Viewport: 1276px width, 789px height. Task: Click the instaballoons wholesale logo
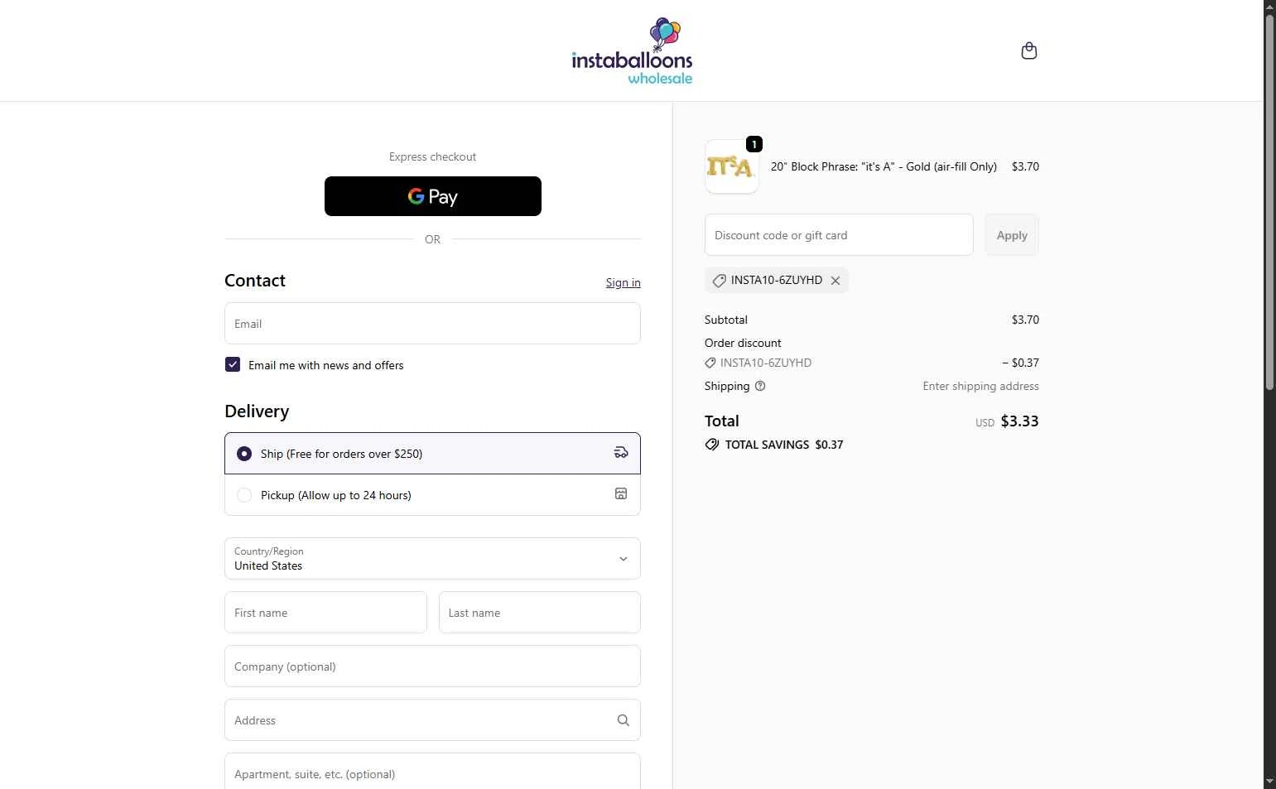[x=632, y=51]
